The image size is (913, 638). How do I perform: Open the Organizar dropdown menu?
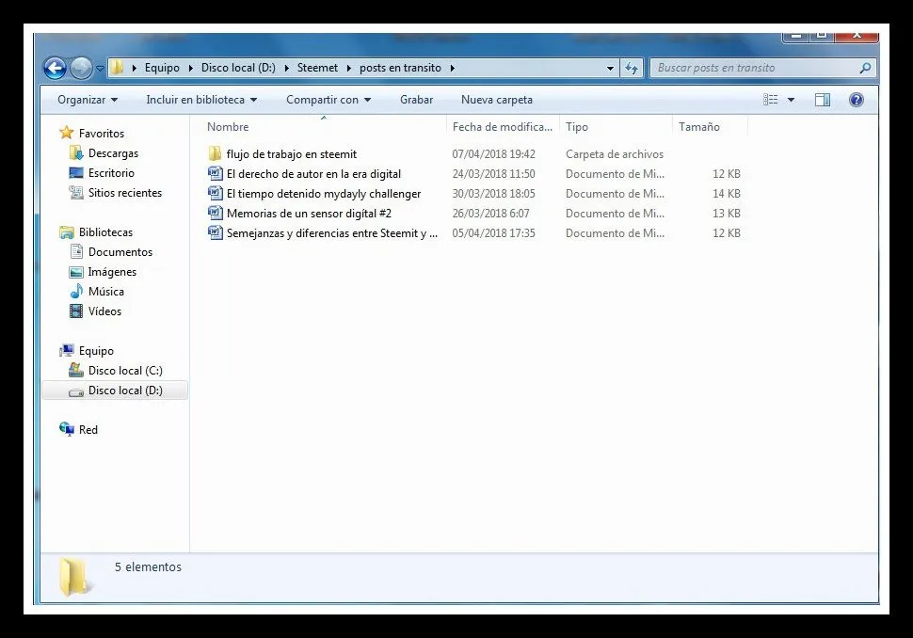(x=88, y=100)
